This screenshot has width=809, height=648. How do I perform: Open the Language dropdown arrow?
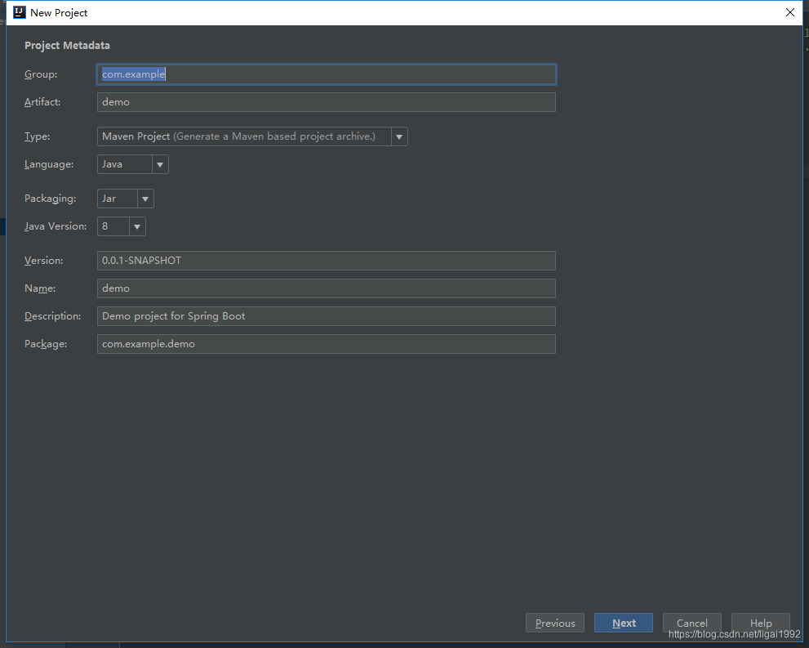pos(160,165)
